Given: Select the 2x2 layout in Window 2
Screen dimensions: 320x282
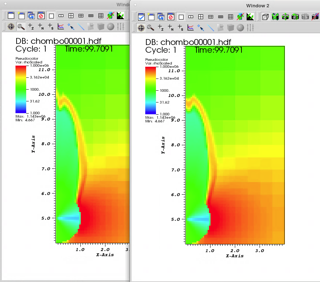Looking at the screenshot, I should point(201,17).
